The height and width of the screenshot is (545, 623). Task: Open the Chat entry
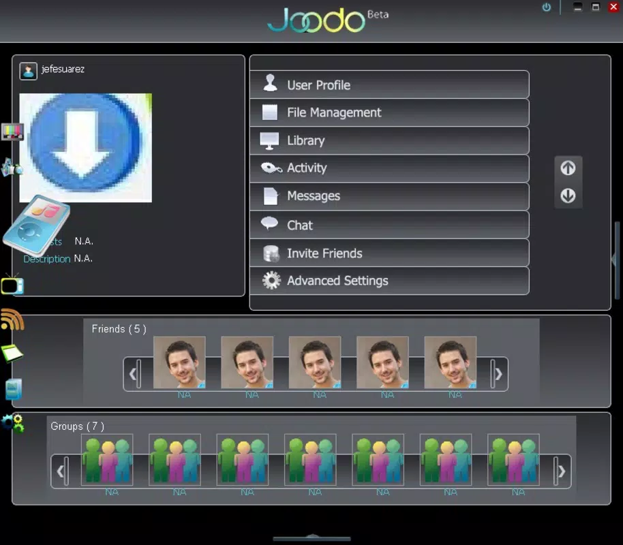pyautogui.click(x=389, y=225)
